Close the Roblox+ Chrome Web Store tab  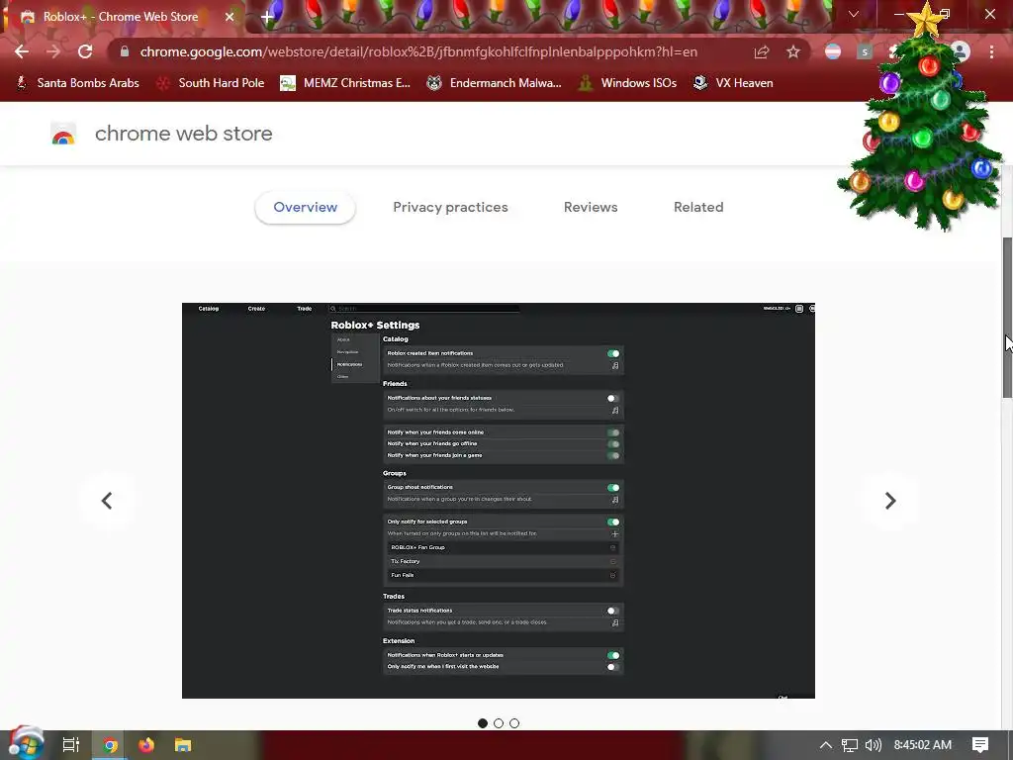[x=230, y=17]
